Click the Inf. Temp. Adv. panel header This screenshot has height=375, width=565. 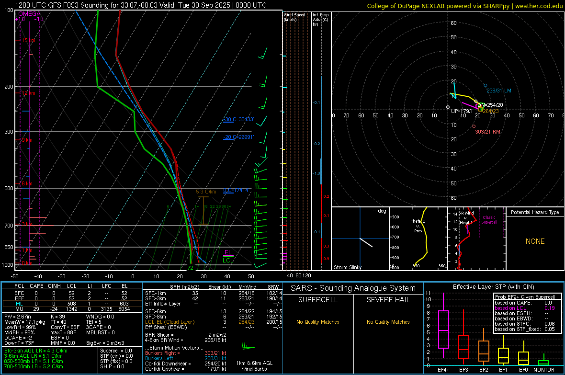click(x=321, y=19)
